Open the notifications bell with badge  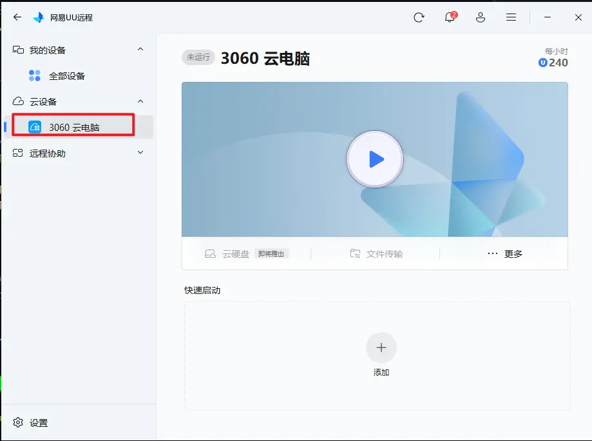[450, 17]
